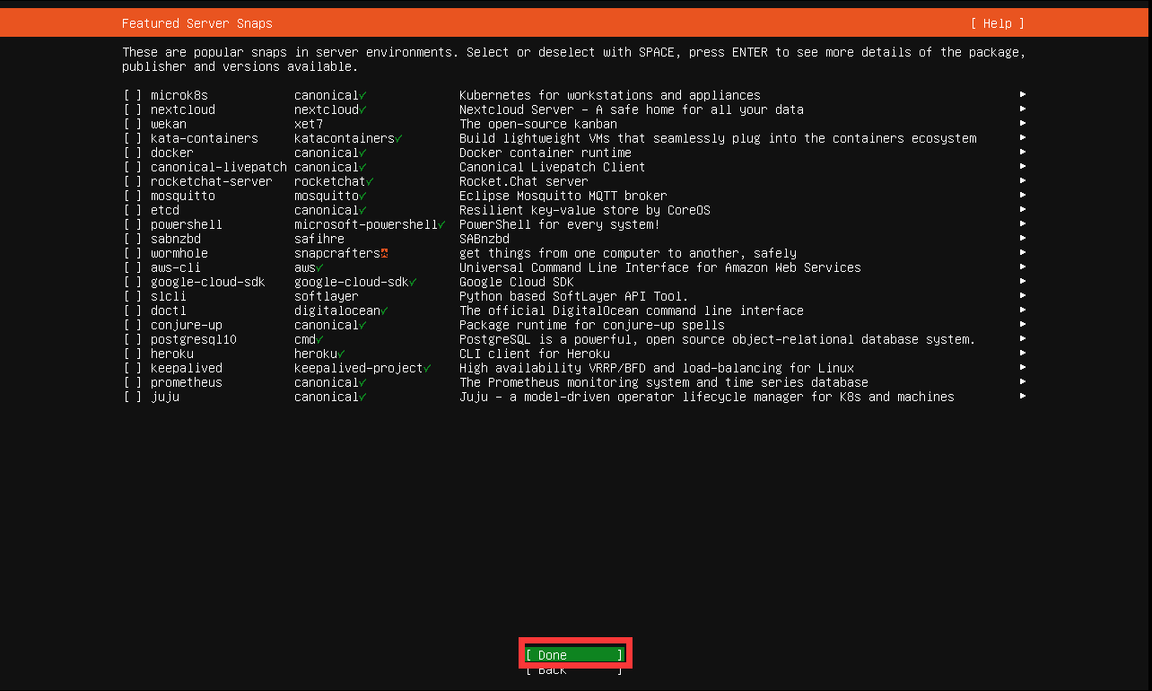Open details arrow for microk8s row

pos(1023,94)
